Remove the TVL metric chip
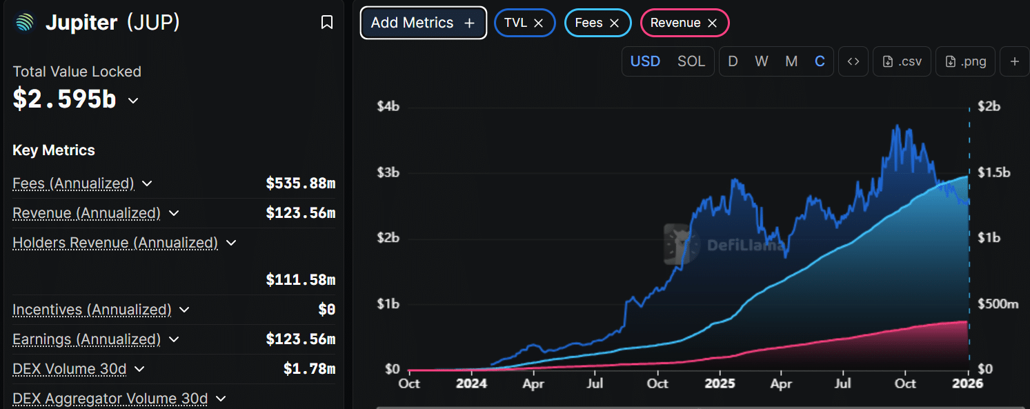 click(539, 23)
